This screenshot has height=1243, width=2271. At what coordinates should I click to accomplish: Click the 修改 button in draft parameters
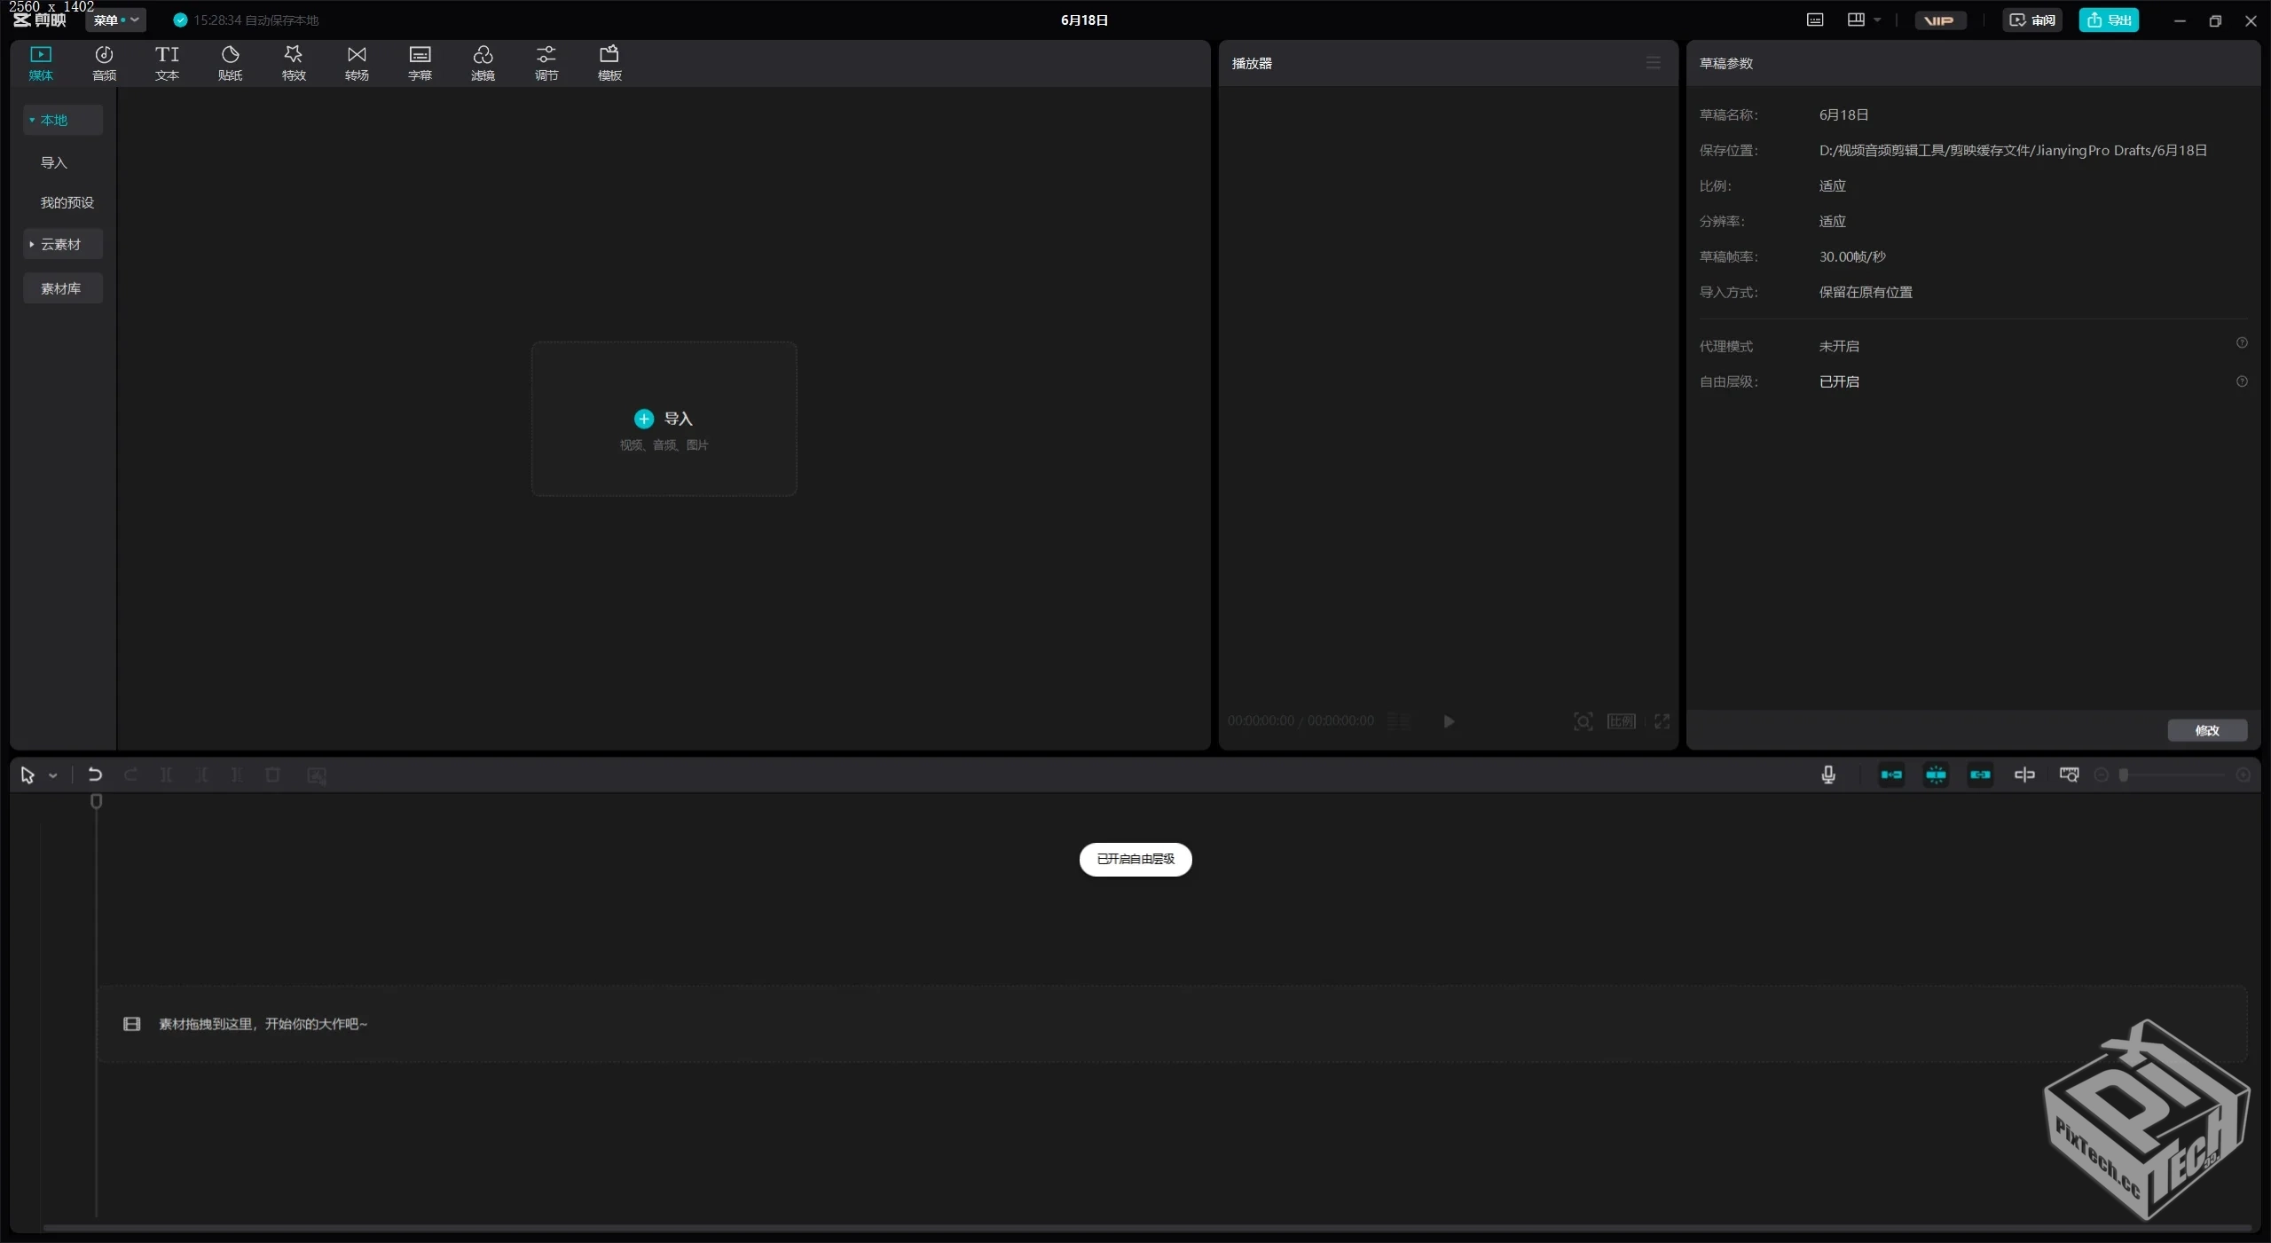tap(2206, 730)
